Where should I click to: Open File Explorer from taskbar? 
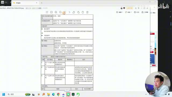48,94
